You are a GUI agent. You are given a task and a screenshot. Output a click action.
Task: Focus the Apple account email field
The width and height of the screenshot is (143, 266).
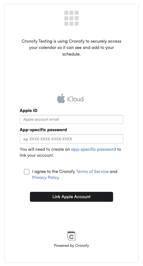[71, 119]
